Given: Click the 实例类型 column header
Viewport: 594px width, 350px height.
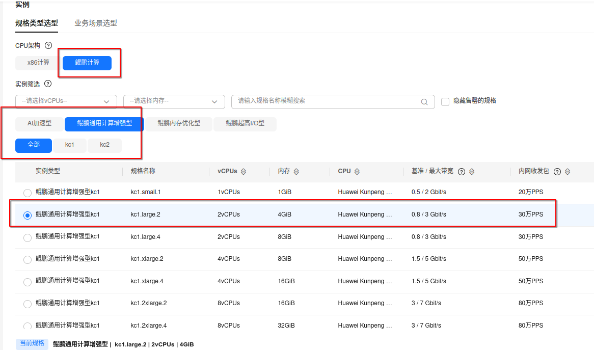Looking at the screenshot, I should [x=48, y=171].
